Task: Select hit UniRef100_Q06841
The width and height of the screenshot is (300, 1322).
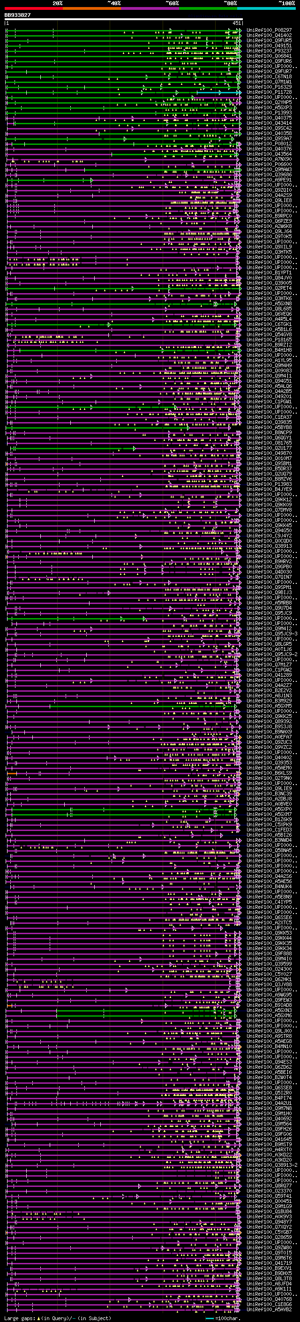Action: [269, 56]
